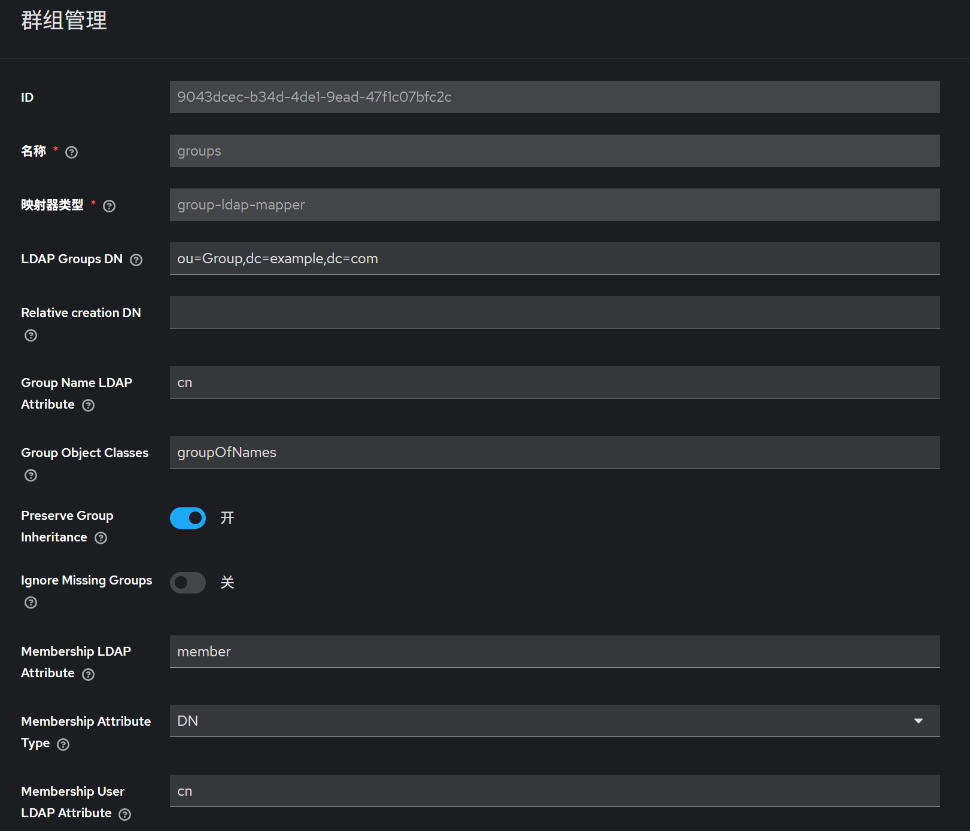Click help icon beside 映射器类型 label
This screenshot has width=970, height=831.
(x=109, y=206)
